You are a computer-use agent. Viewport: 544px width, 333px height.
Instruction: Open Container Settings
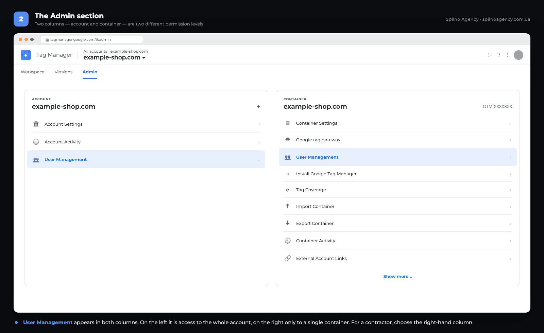click(x=398, y=123)
